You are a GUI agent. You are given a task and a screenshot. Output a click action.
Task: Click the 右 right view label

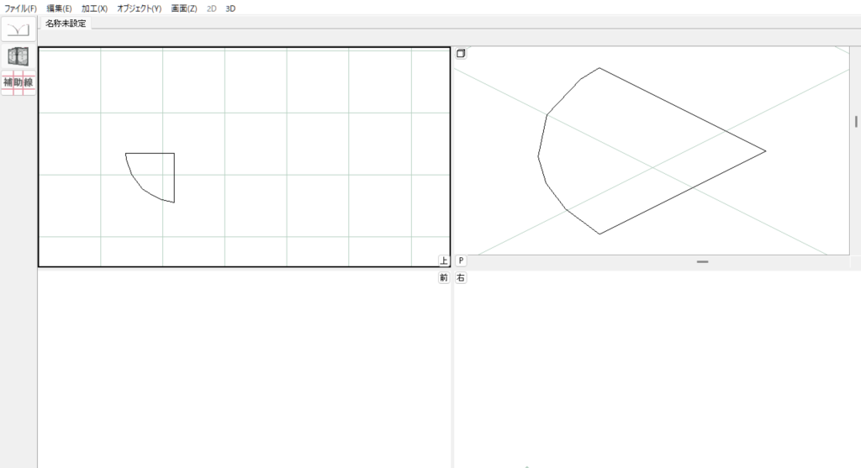[x=461, y=277]
